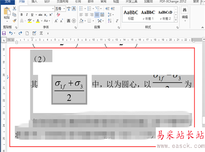Open underline style dropdown arrow

pyautogui.click(x=36, y=15)
